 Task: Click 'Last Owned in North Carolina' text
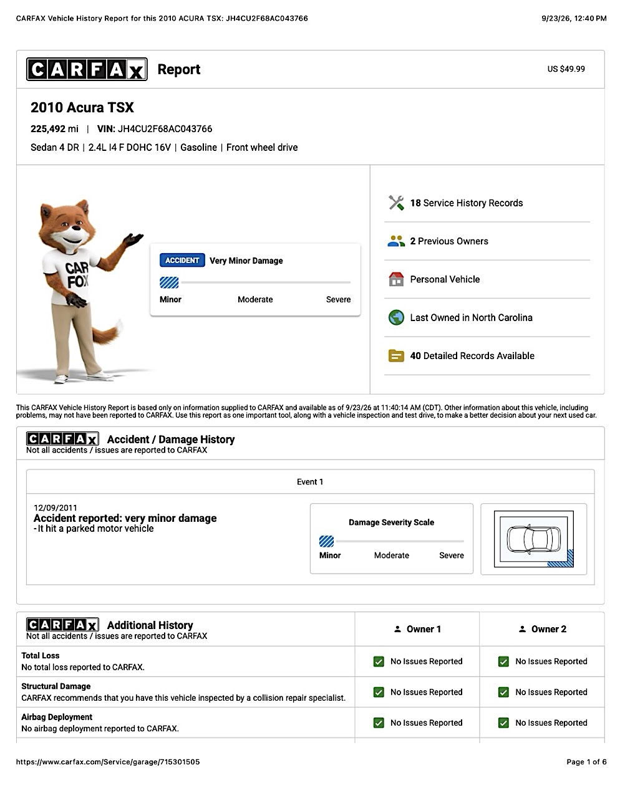pyautogui.click(x=472, y=317)
